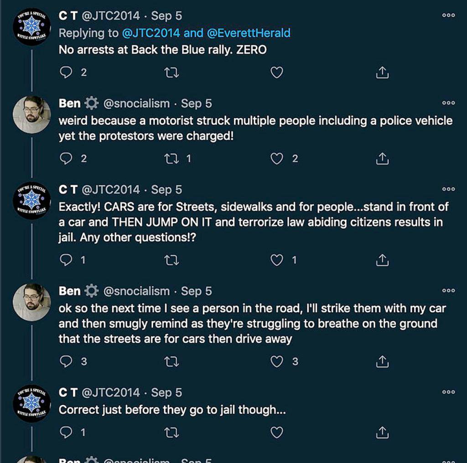Open more options on the "weird because" tweet
Viewport: 467px width, 463px height.
pos(448,103)
